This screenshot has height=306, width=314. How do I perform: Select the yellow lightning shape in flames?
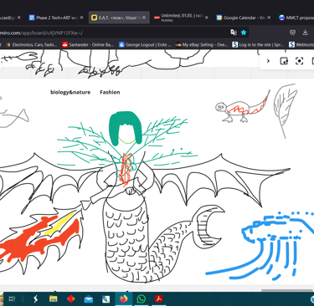pos(59,224)
